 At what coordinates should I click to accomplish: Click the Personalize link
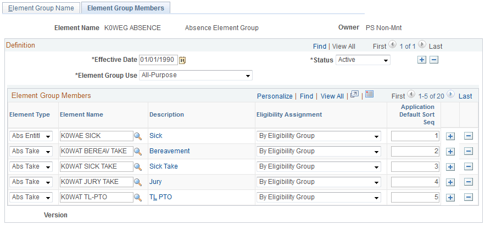[x=275, y=96]
